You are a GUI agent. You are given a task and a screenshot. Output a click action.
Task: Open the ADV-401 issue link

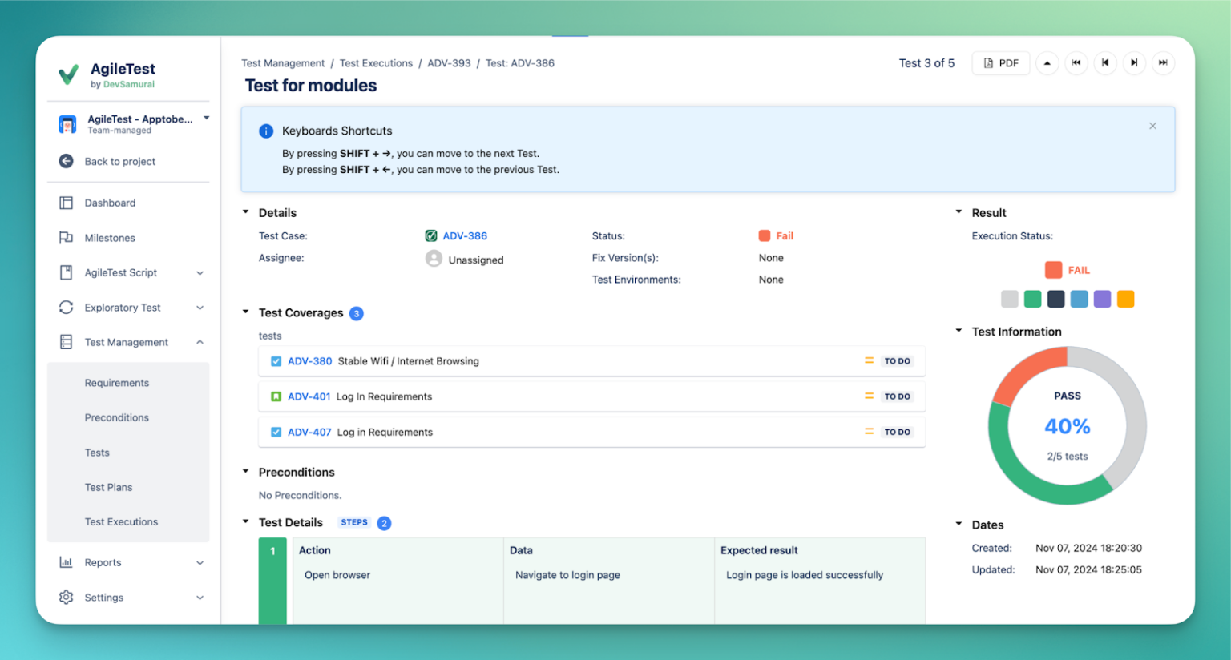[309, 396]
